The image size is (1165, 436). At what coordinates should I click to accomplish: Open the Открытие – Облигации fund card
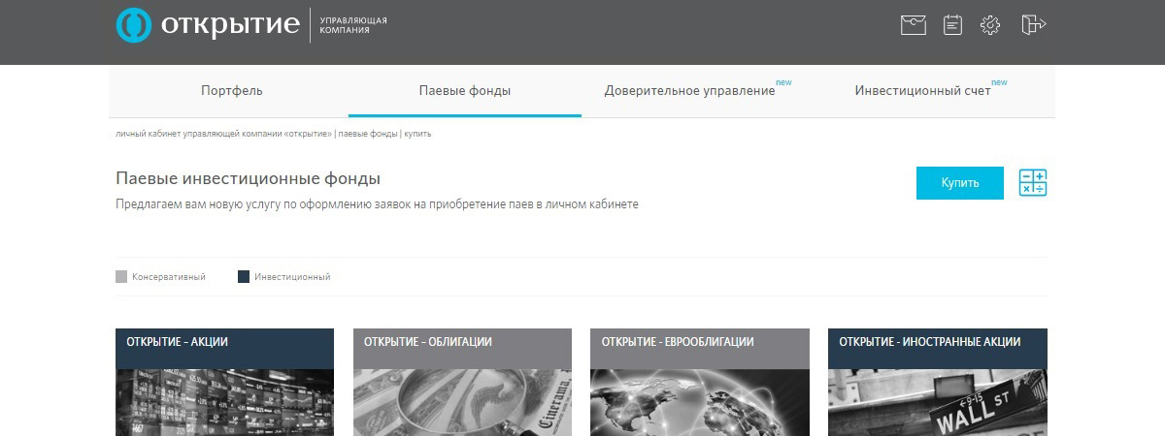[x=462, y=382]
